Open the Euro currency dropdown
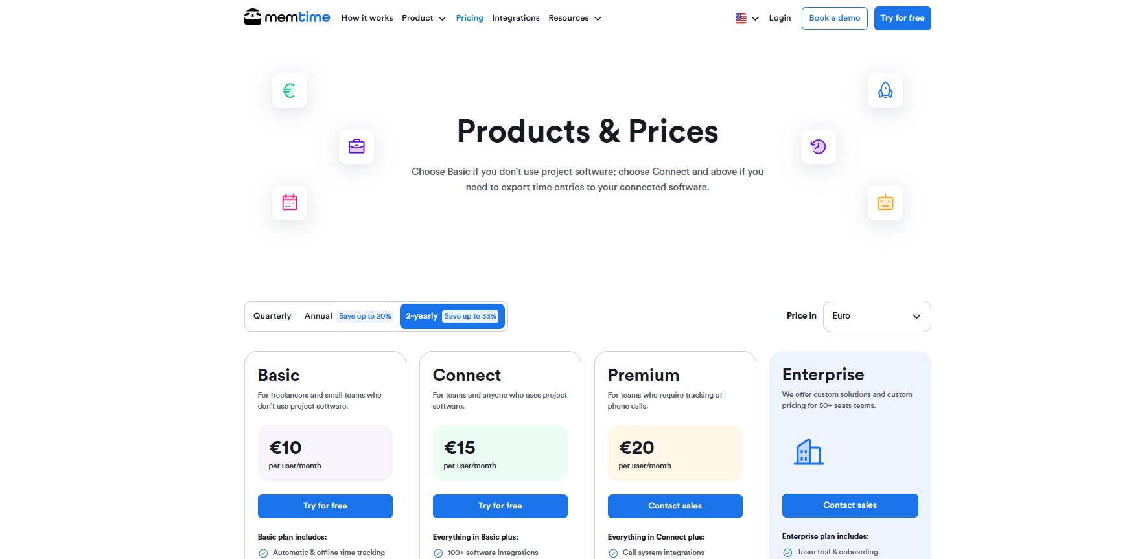1129x559 pixels. tap(877, 316)
